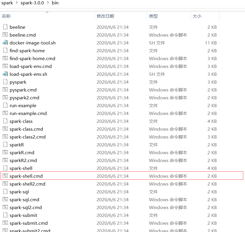Screen dimensions: 245x232
Task: Click the sparkR.cmd script icon
Action: click(5, 152)
